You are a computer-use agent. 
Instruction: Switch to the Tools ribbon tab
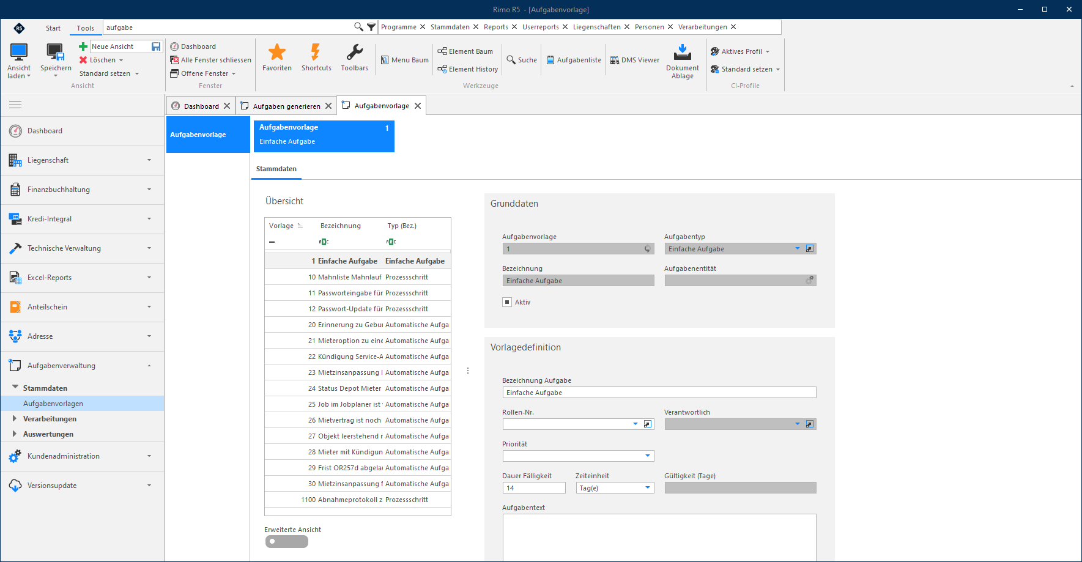point(85,28)
